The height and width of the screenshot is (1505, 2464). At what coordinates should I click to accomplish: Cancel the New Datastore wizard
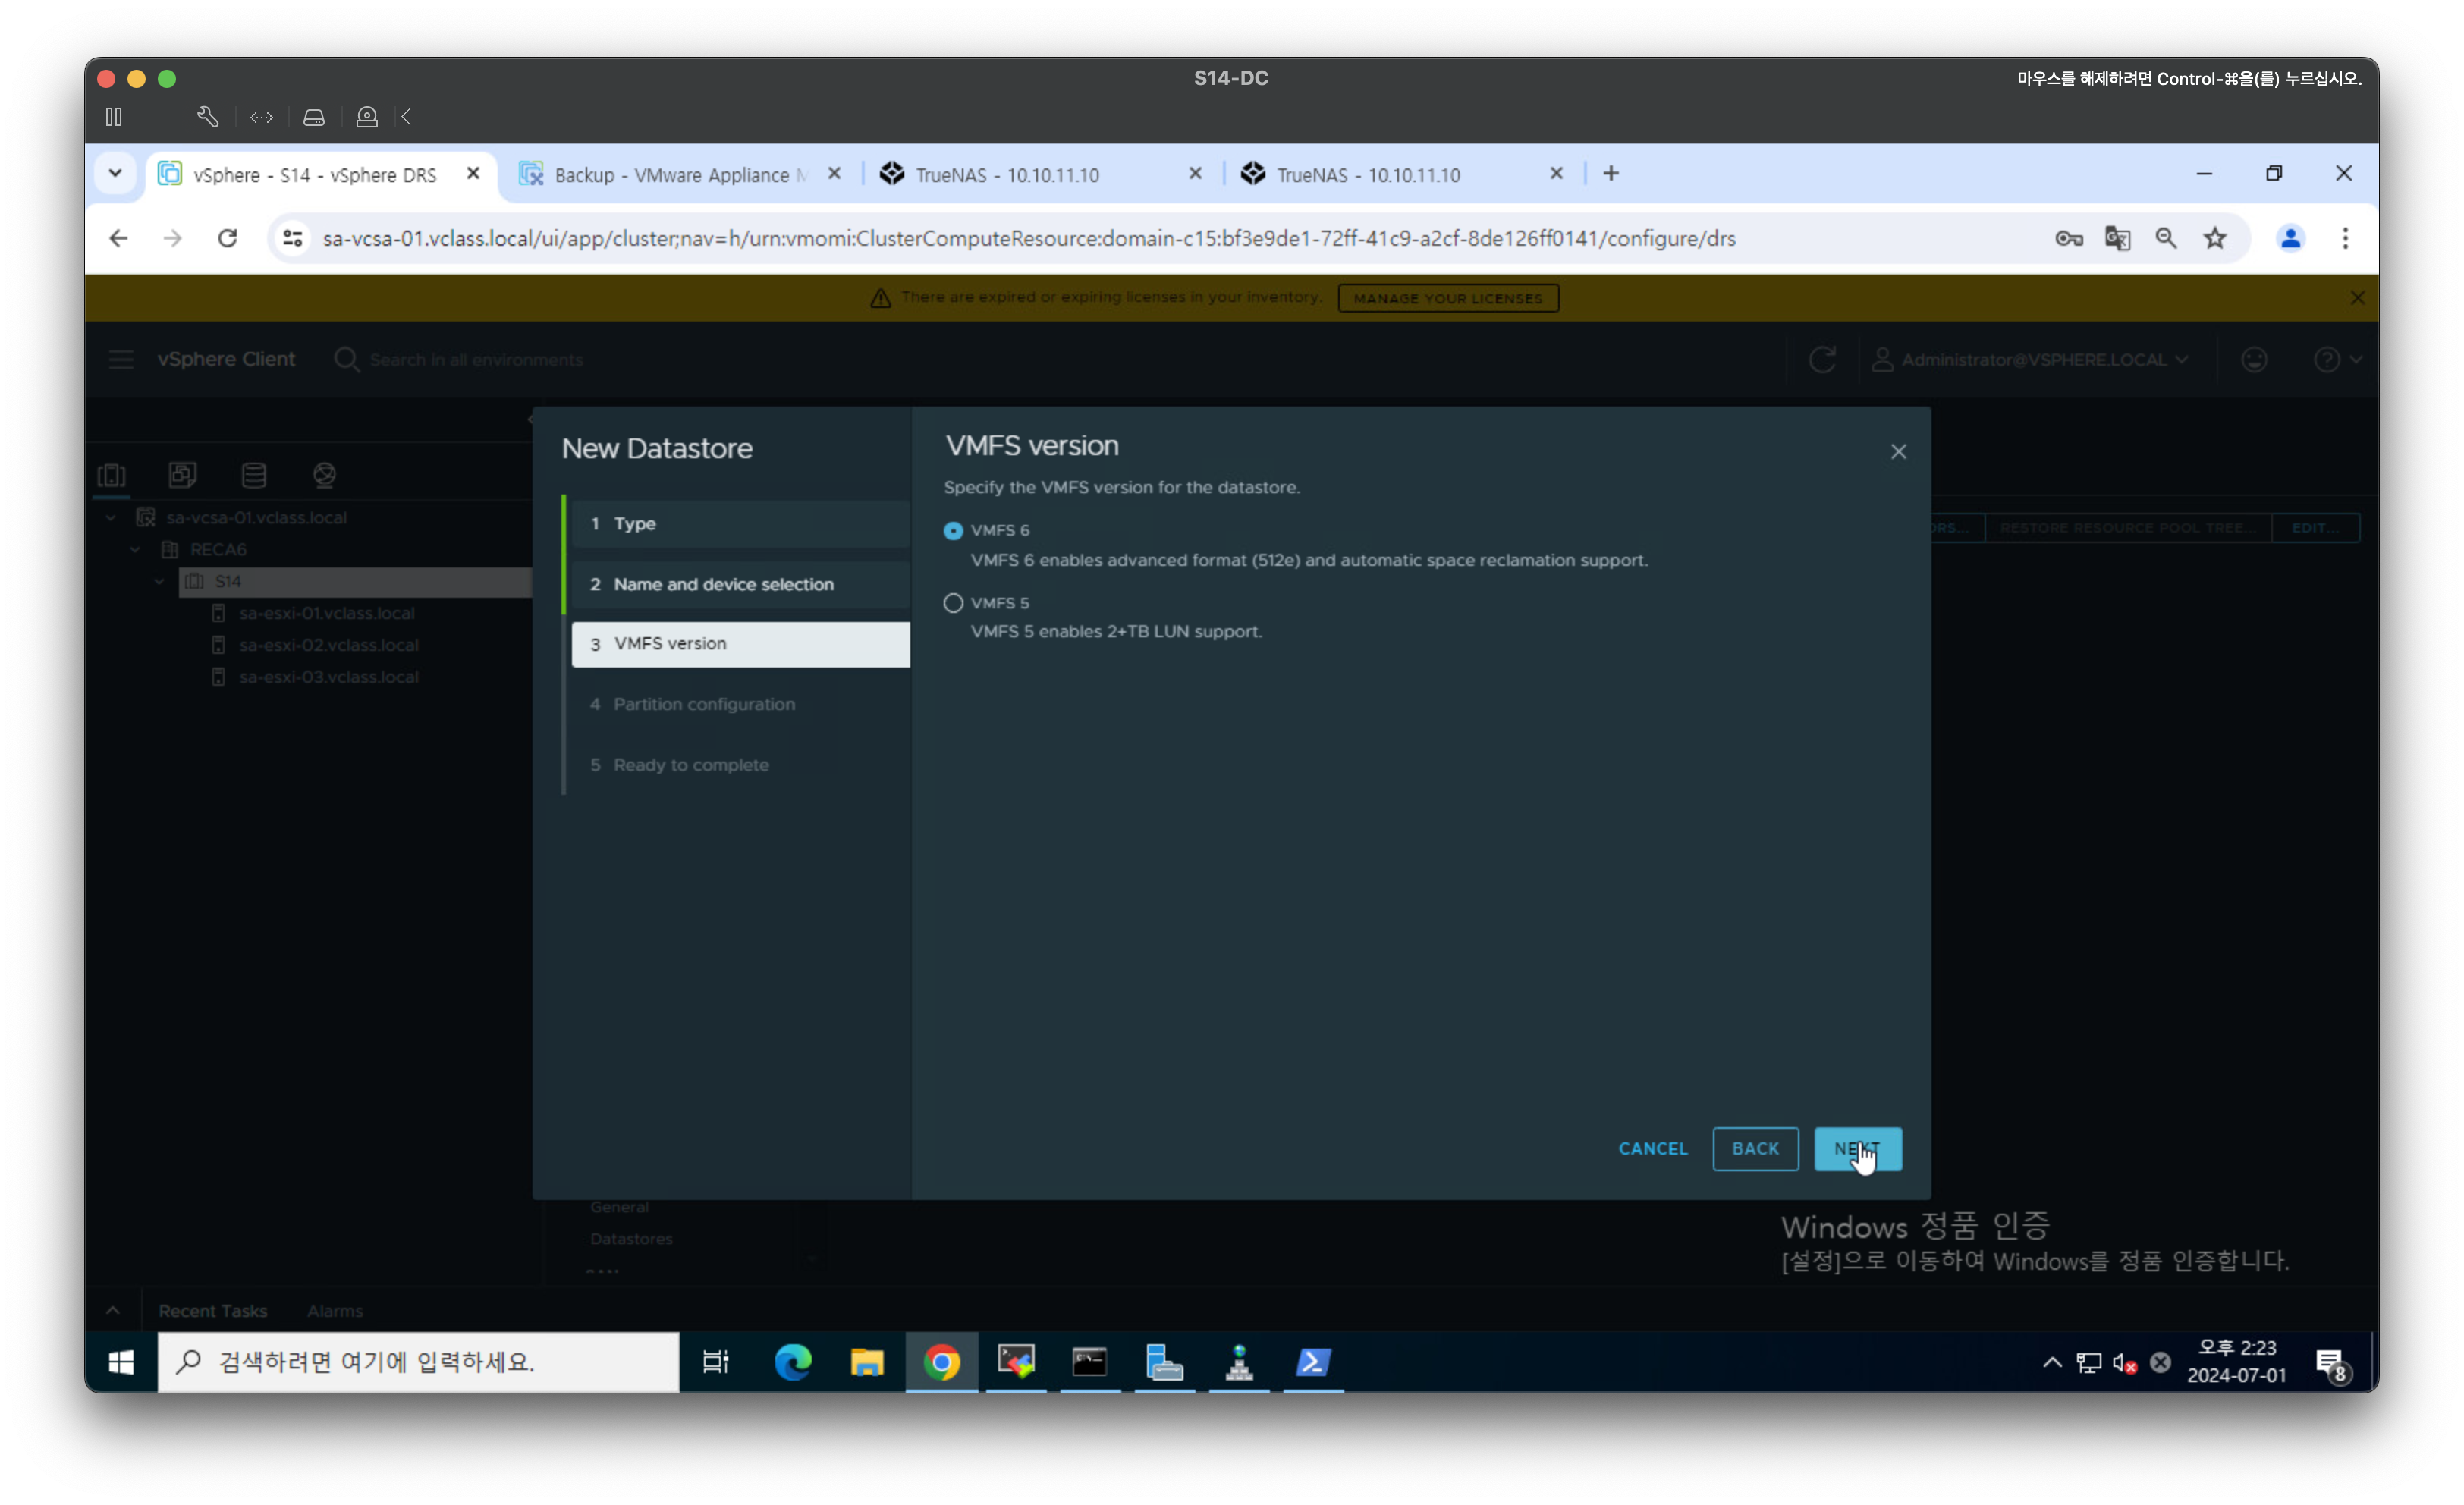[1652, 1148]
